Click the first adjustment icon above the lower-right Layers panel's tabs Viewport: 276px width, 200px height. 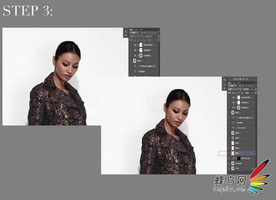pos(235,79)
